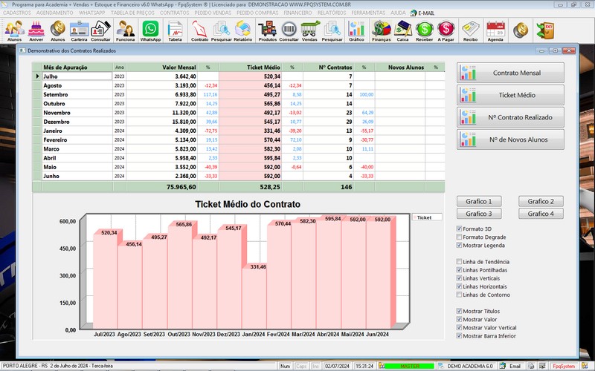The height and width of the screenshot is (371, 595).
Task: Toggle the Mostrar Valor checkbox
Action: [459, 320]
